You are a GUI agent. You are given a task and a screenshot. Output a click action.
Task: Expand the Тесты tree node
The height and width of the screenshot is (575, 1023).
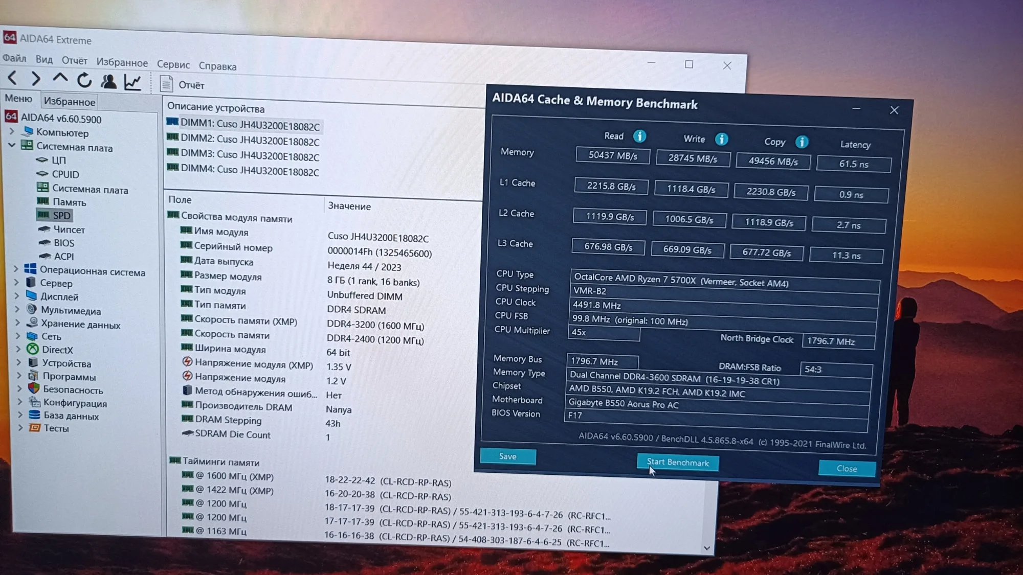[x=20, y=427]
